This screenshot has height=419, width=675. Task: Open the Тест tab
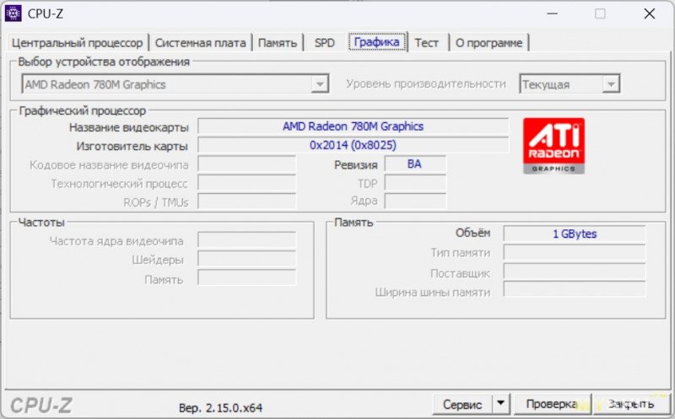tap(426, 42)
